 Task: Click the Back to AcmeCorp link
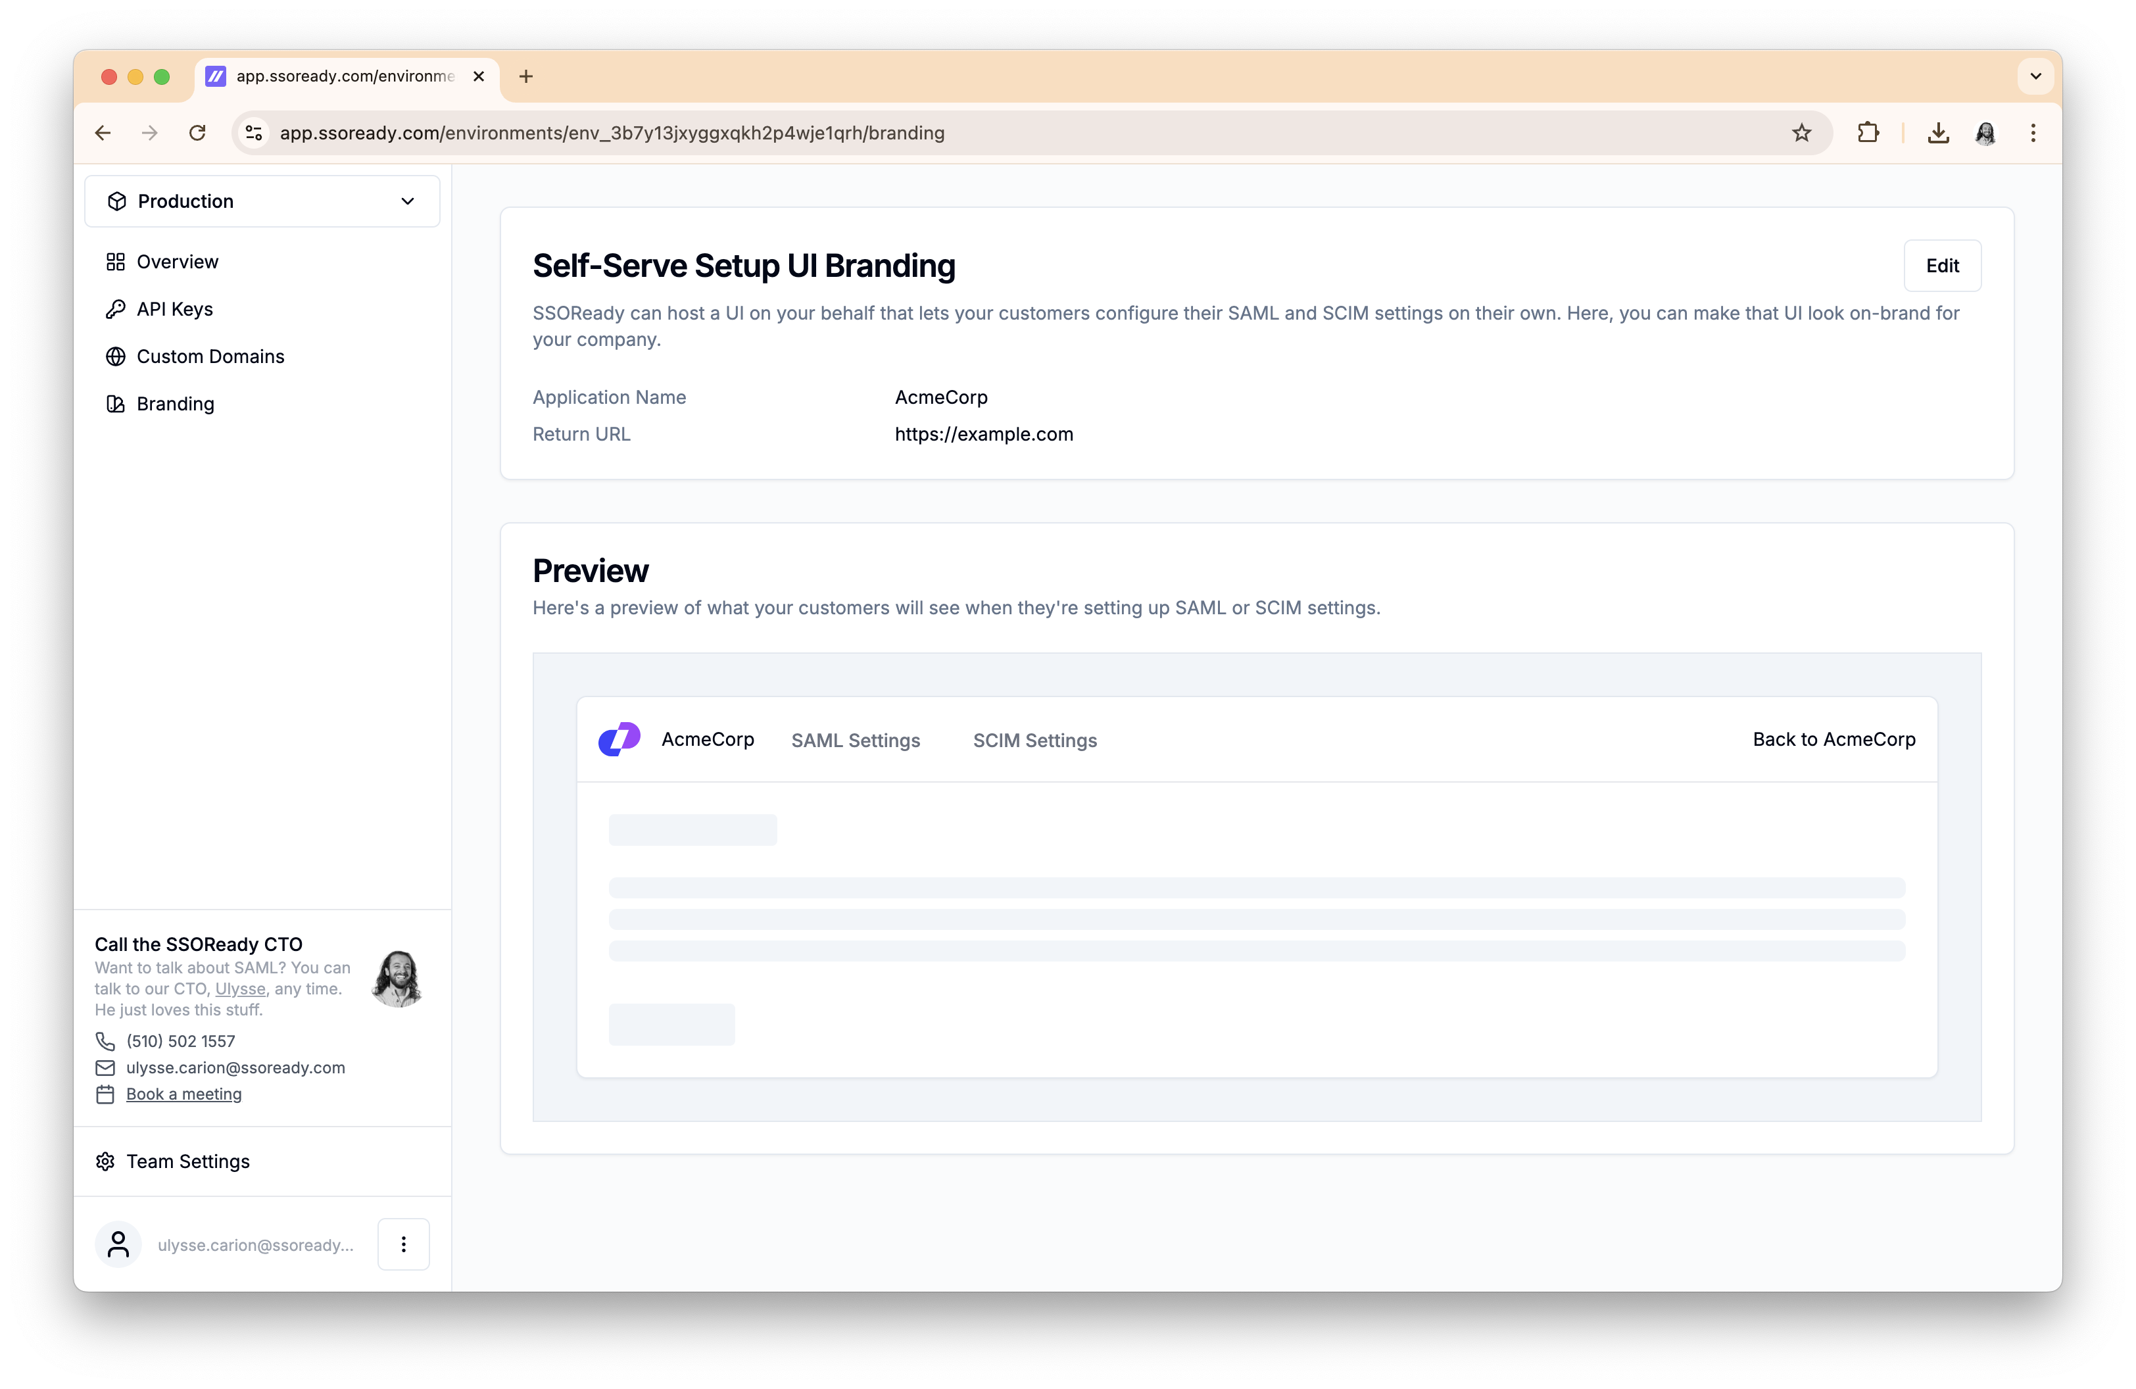1833,739
